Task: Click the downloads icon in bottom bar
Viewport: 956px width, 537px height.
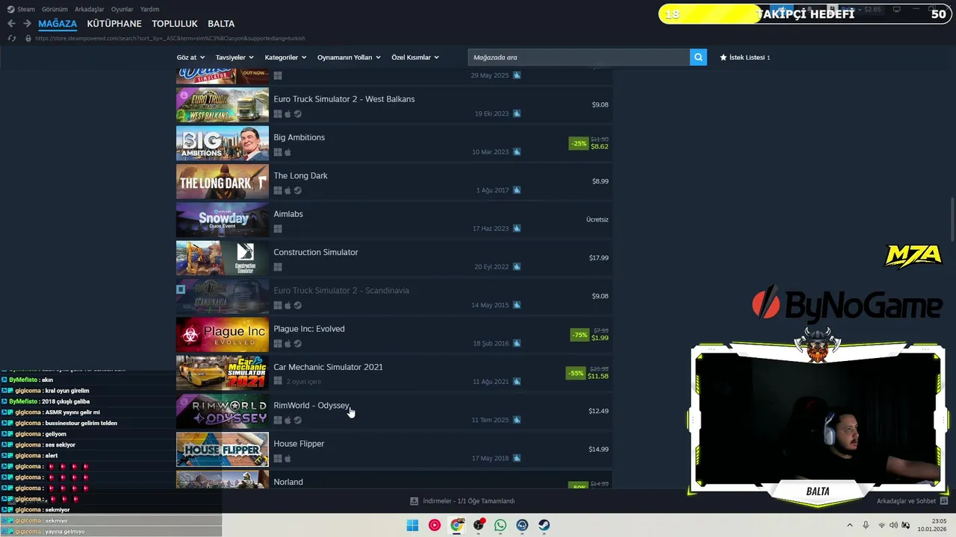Action: 415,501
